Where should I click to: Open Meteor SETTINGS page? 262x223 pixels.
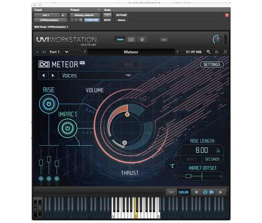point(212,65)
